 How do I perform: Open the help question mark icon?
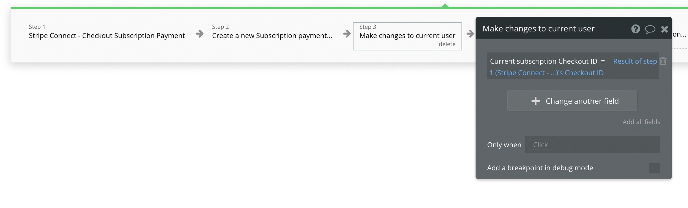pyautogui.click(x=635, y=29)
